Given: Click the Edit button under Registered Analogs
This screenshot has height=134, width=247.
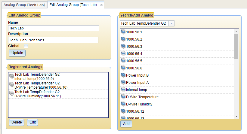Looking at the screenshot, I should pos(32,122).
